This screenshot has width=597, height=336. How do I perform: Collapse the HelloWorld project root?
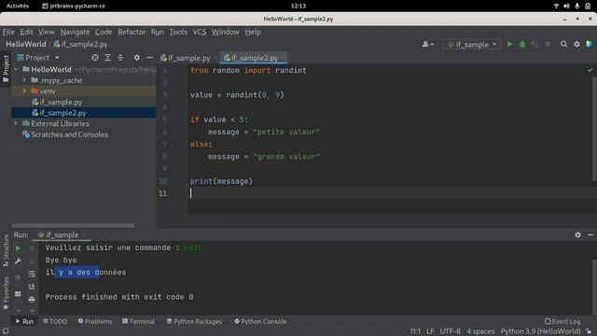[16, 69]
